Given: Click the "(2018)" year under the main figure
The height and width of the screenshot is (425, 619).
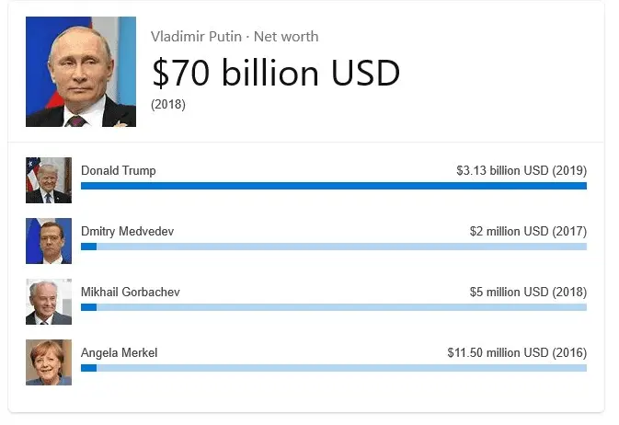Looking at the screenshot, I should 168,104.
